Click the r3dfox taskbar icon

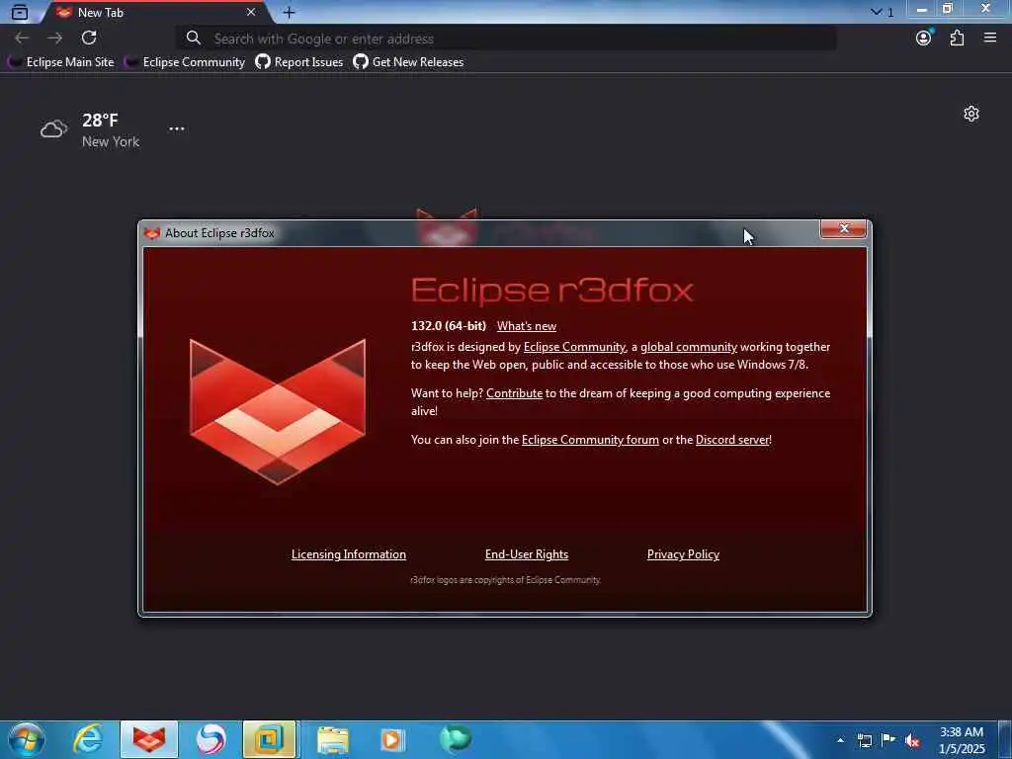tap(149, 739)
